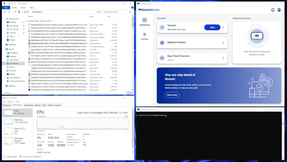Open Task Manager File menu
This screenshot has width=287, height=162.
(4, 101)
